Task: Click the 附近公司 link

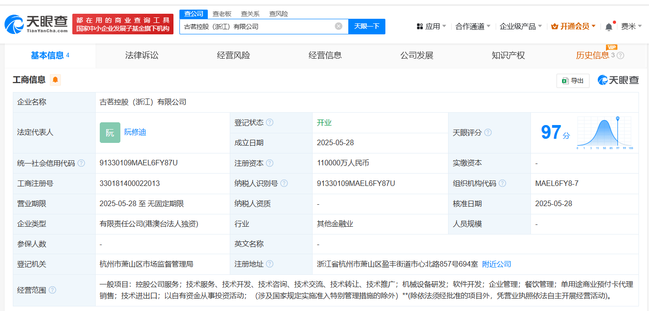Action: point(497,264)
